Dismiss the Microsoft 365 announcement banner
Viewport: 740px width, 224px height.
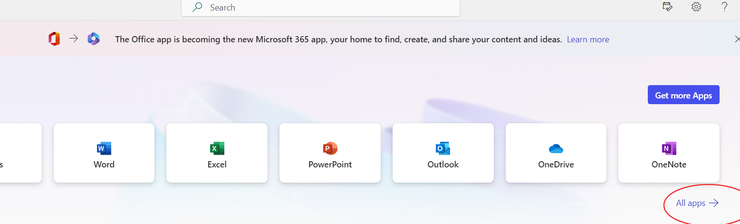click(x=736, y=39)
